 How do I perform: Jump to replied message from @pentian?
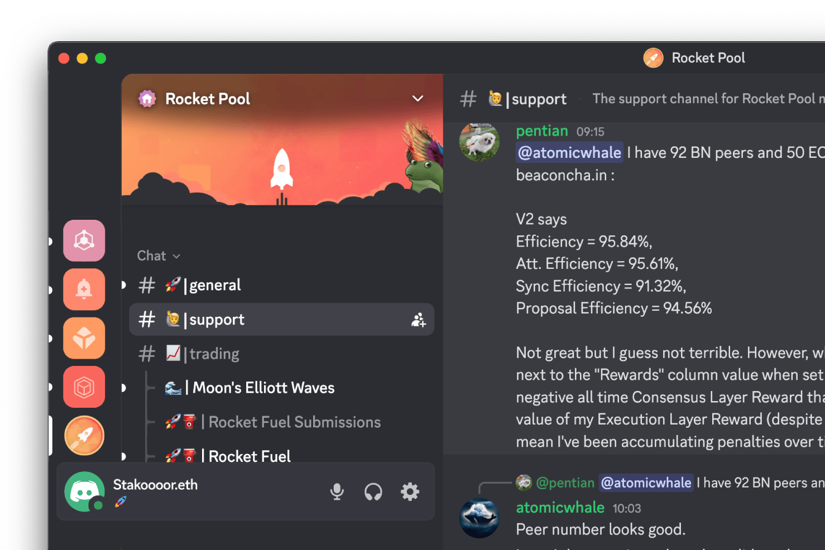point(565,483)
